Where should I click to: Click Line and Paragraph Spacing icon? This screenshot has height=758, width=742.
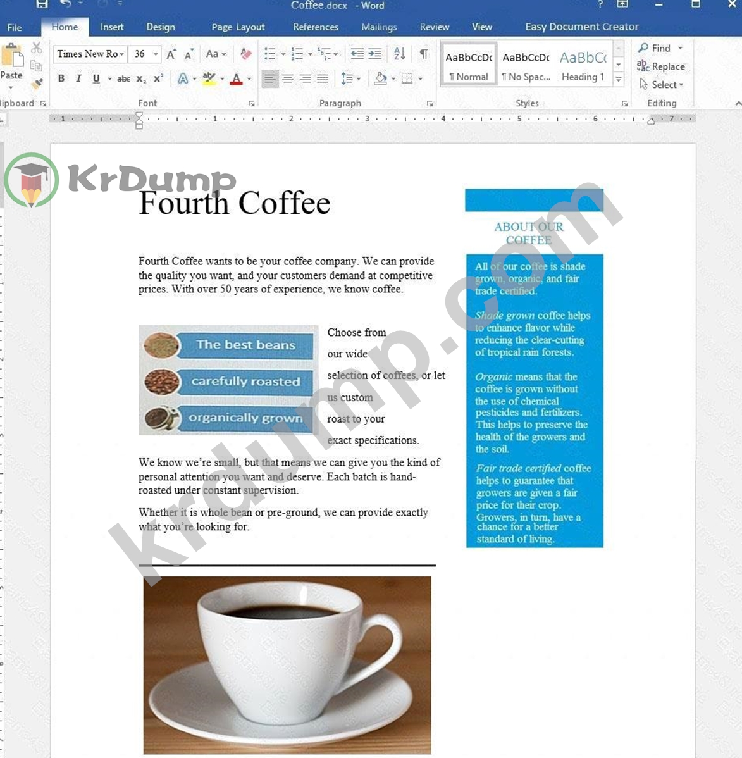[x=347, y=78]
